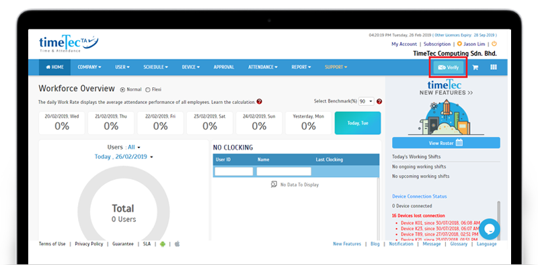This screenshot has width=538, height=265.
Task: Click the User ID filter field
Action: [x=233, y=171]
